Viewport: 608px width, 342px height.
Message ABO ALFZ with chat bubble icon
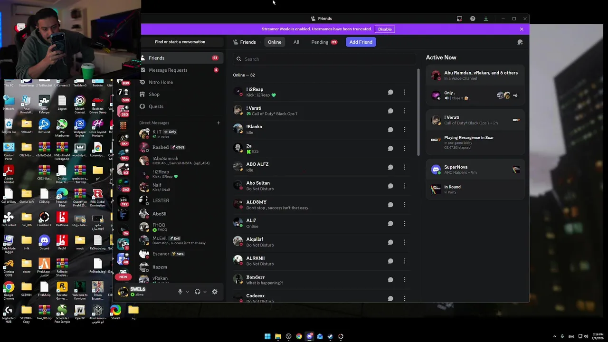(x=390, y=167)
